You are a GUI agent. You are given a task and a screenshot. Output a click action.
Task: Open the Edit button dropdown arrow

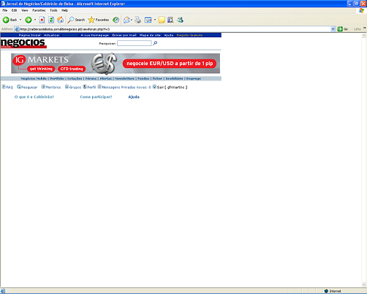[x=155, y=20]
